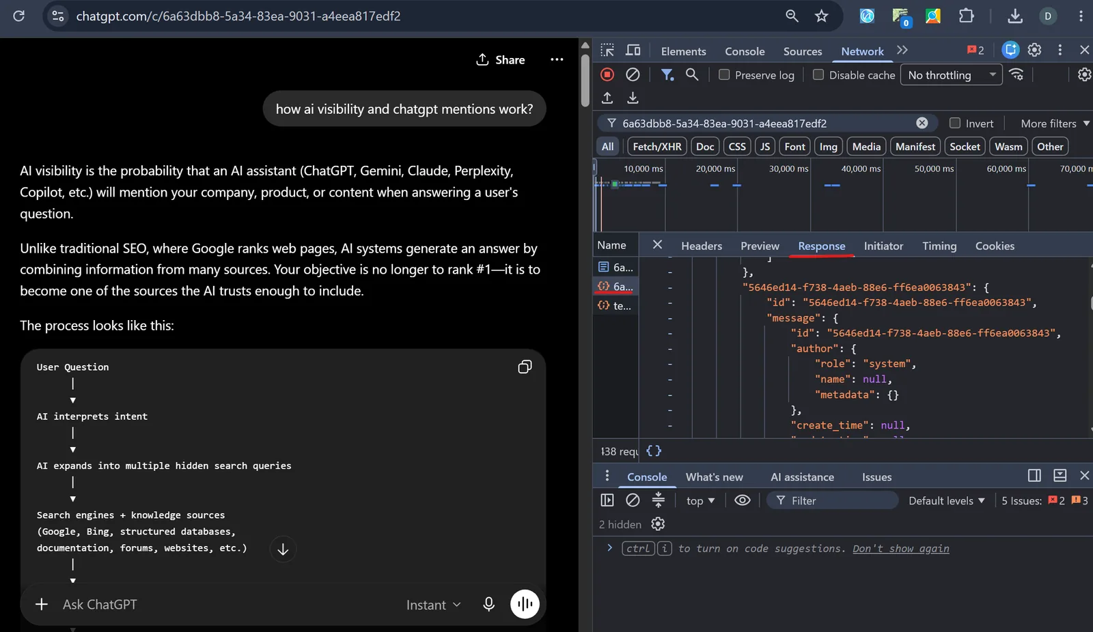Open the Cookies tab of the request
The width and height of the screenshot is (1093, 632).
pyautogui.click(x=995, y=246)
